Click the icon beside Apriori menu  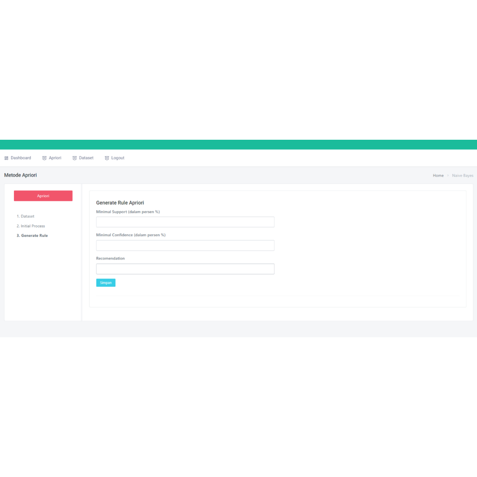pos(44,158)
